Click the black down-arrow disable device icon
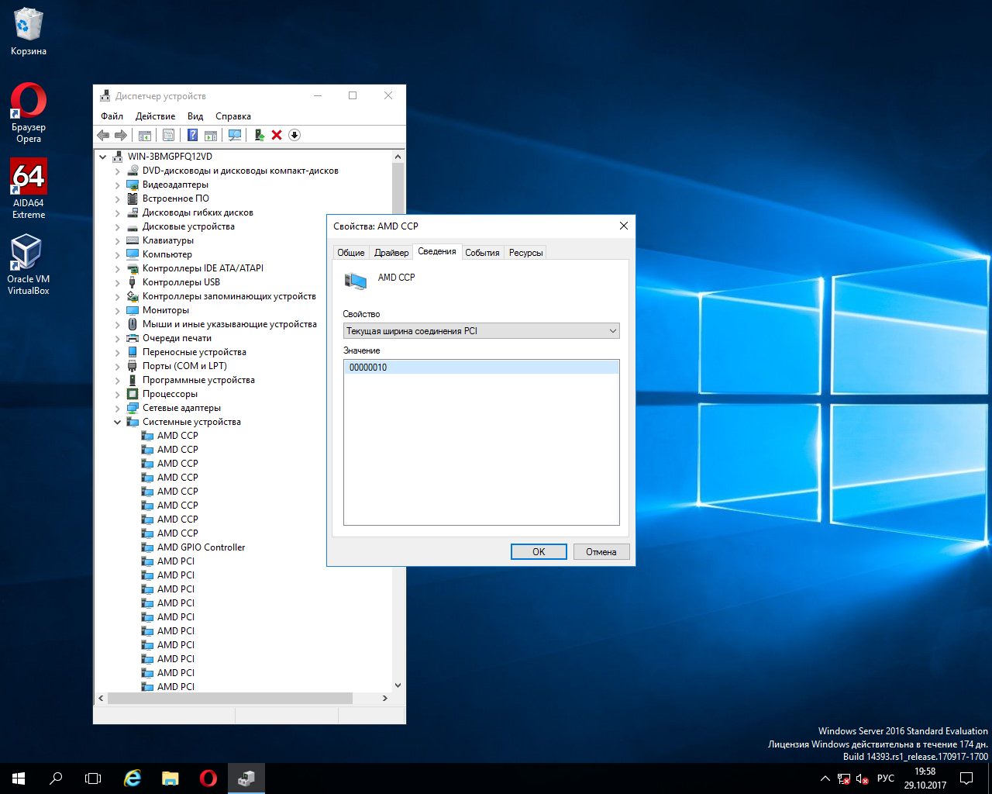The image size is (992, 794). tap(294, 135)
